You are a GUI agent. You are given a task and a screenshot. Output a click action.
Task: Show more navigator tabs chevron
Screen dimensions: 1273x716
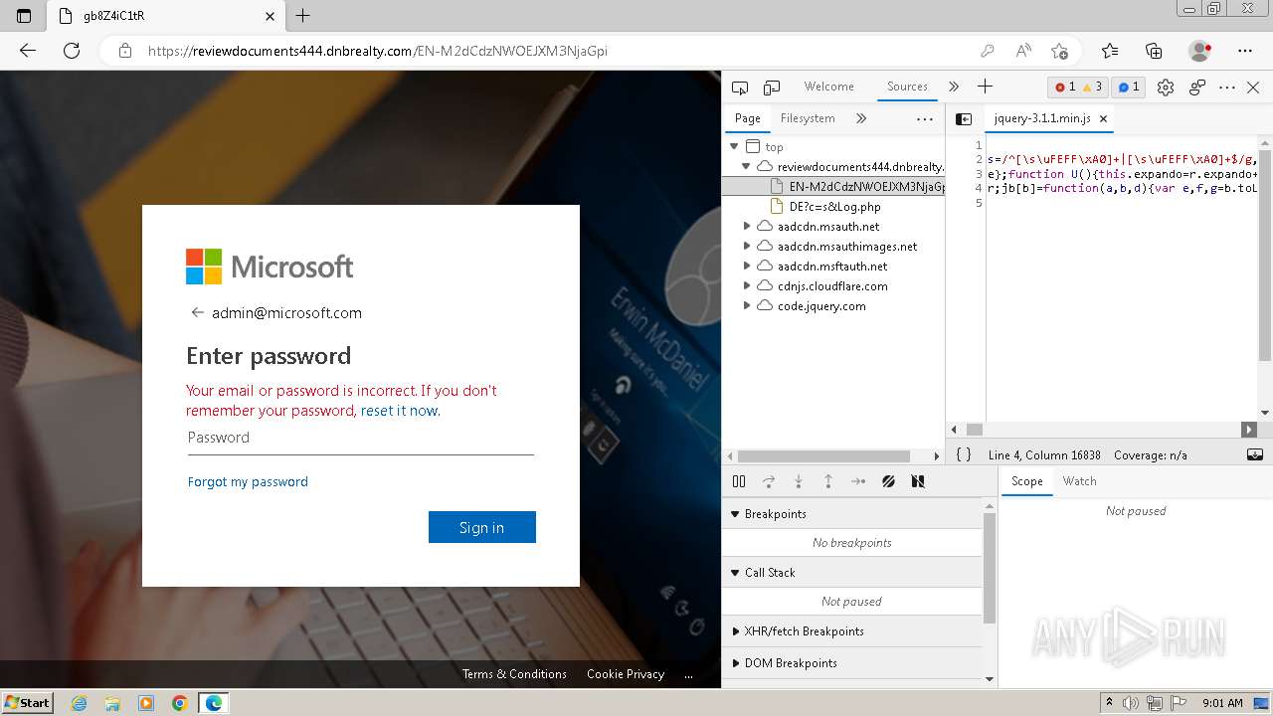coord(861,118)
